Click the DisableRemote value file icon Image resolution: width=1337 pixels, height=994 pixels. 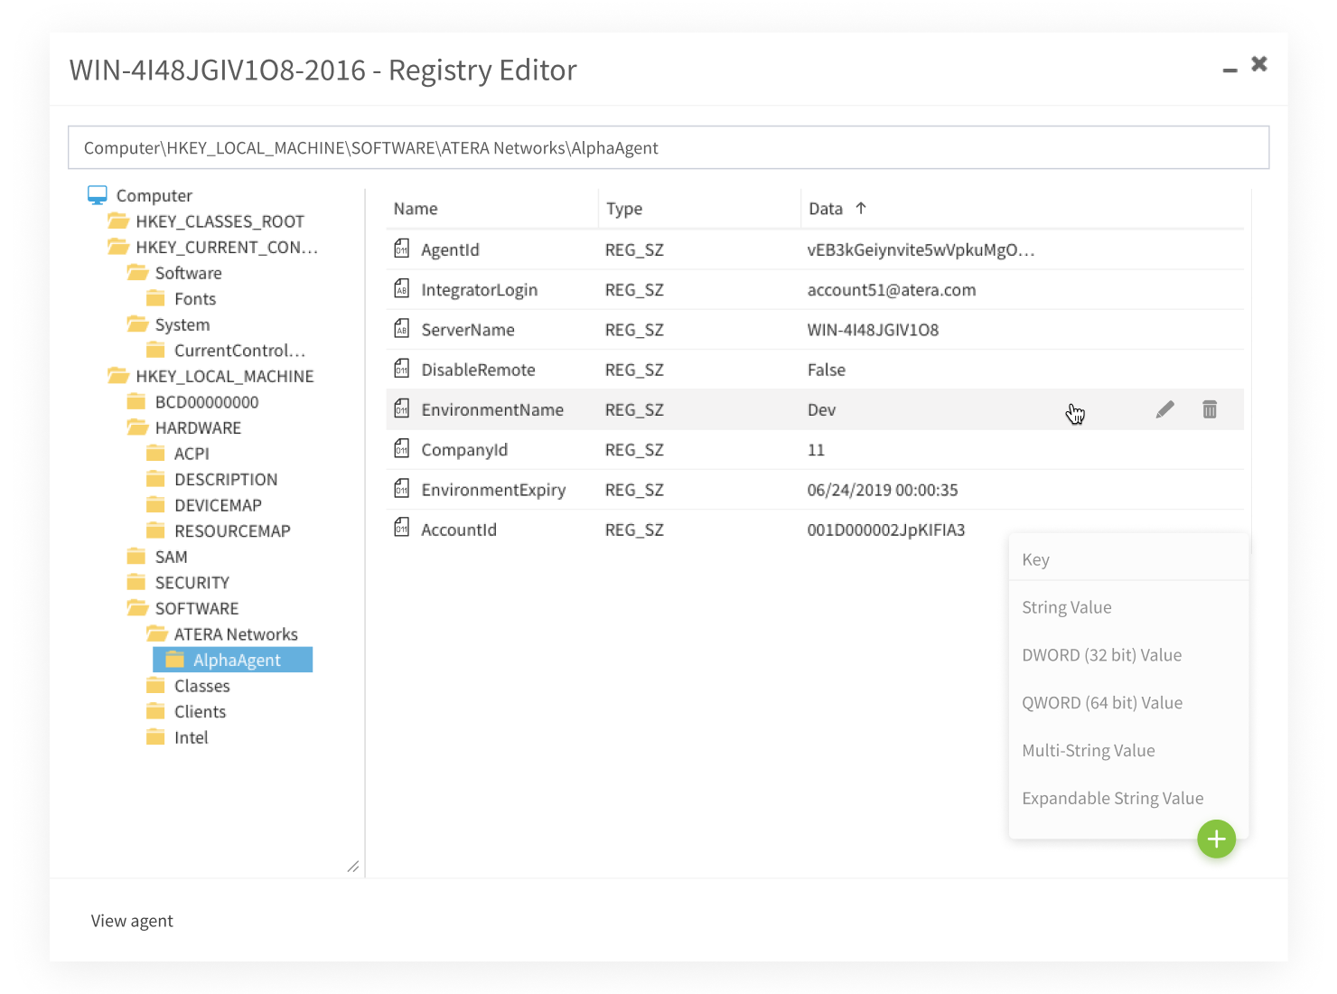pos(402,369)
